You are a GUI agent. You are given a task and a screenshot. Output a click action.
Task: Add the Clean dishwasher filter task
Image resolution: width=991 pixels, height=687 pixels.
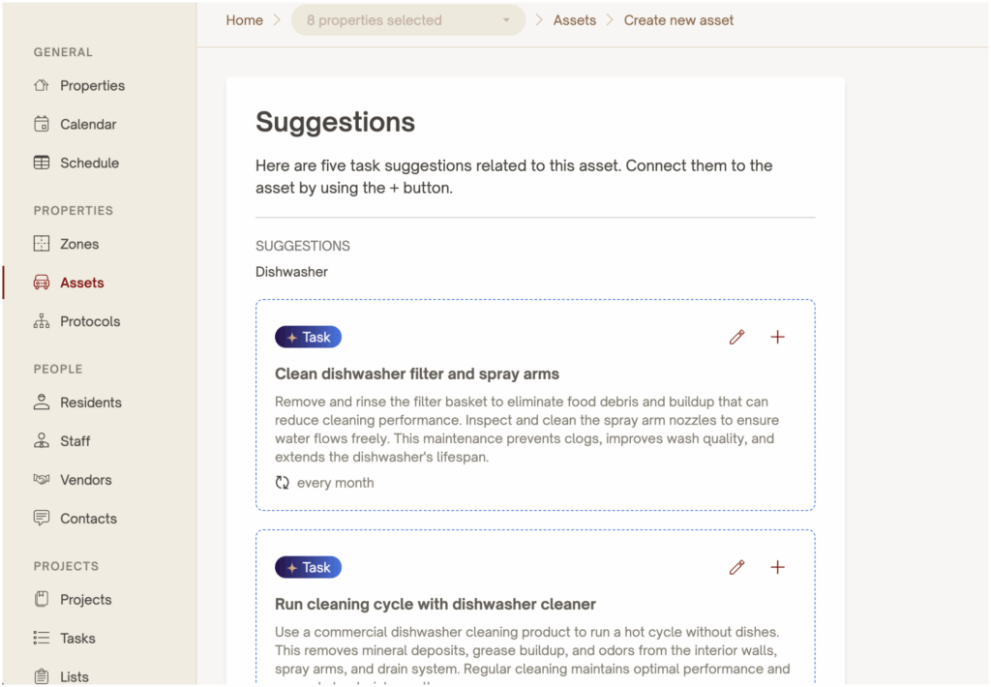click(x=777, y=337)
